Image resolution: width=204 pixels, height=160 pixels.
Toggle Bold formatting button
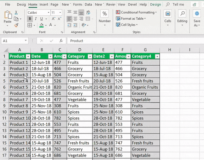tap(30, 19)
